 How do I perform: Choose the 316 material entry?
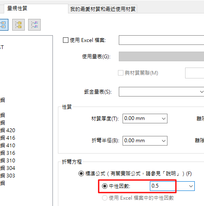click(x=8, y=153)
